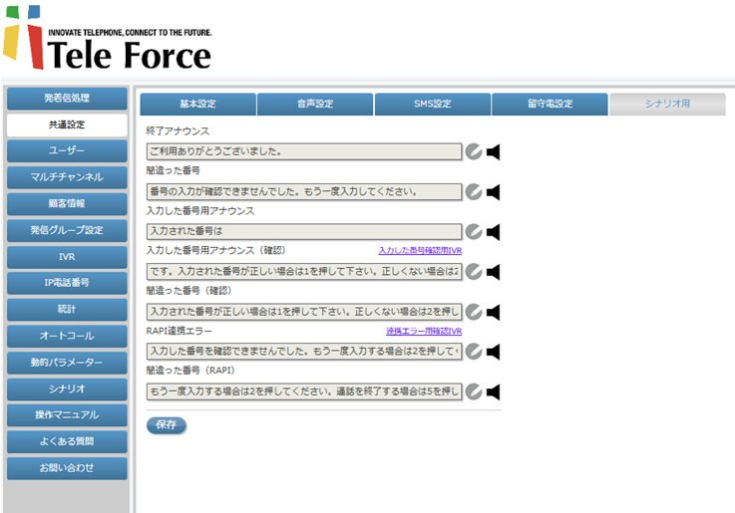Select the SMS設定 tab
Viewport: 735px width, 513px height.
432,105
